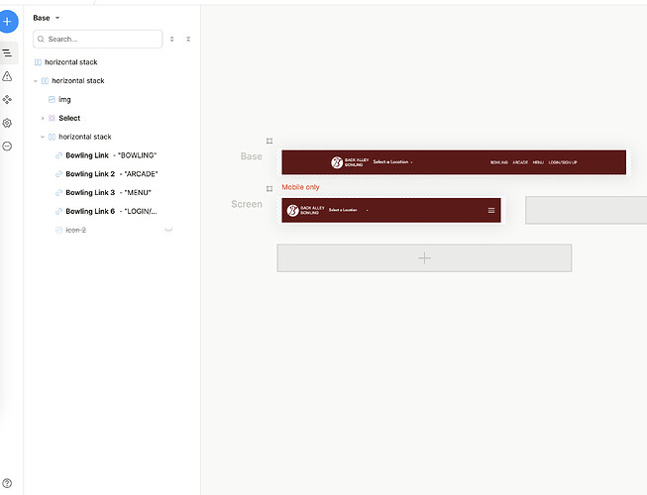This screenshot has width=647, height=495.
Task: Open the components icon in sidebar
Action: 8,100
